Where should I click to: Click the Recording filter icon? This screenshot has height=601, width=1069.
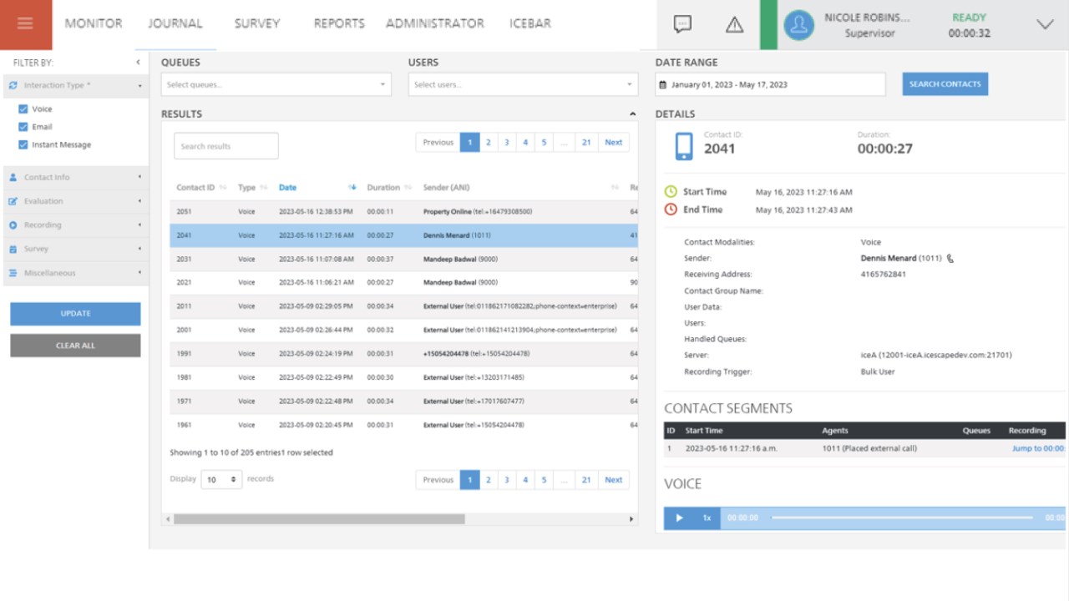coord(14,225)
